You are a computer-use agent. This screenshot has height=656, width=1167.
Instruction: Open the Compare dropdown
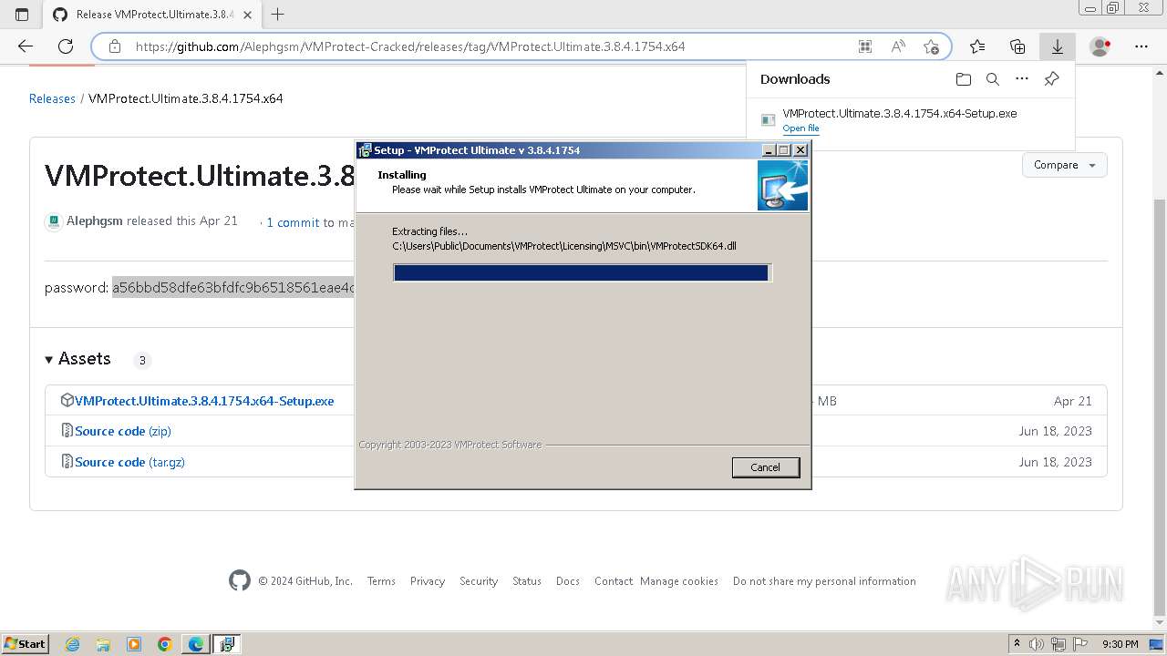point(1065,165)
